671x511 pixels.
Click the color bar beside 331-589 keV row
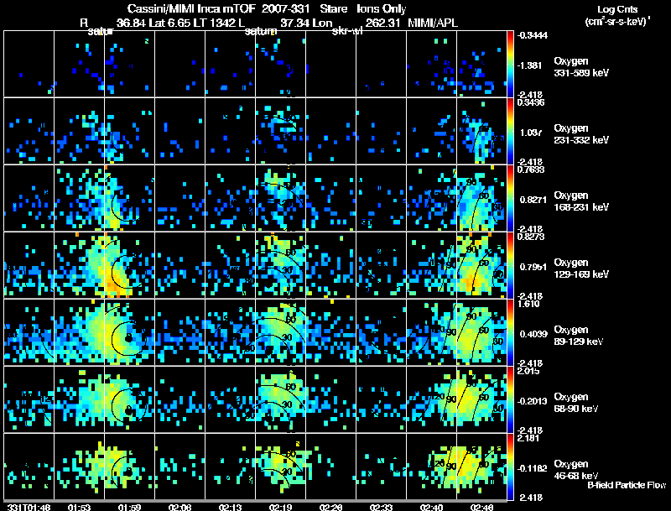pyautogui.click(x=510, y=64)
